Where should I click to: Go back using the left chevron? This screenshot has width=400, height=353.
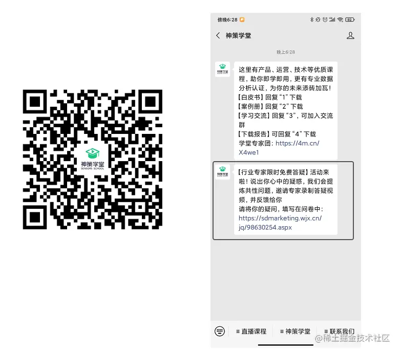coord(218,35)
